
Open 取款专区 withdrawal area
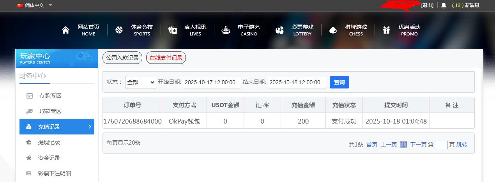click(51, 111)
